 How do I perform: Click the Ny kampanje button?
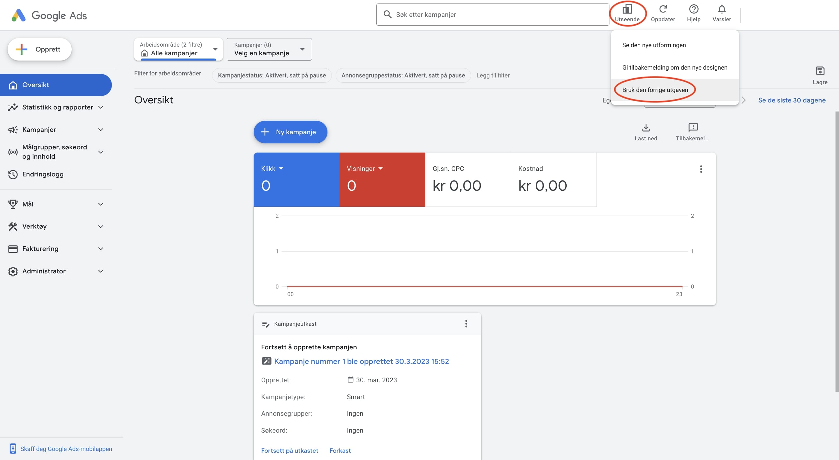pos(290,132)
